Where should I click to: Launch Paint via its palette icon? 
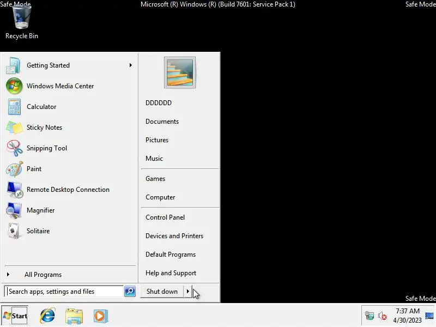click(x=14, y=169)
